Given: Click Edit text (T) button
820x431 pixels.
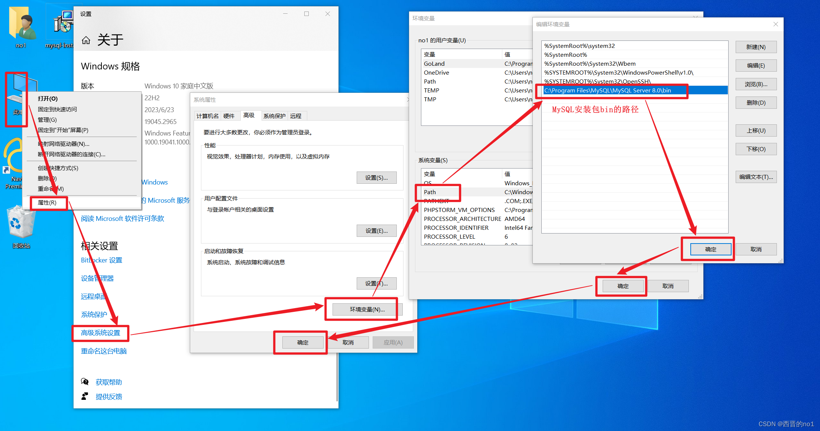Looking at the screenshot, I should [x=756, y=177].
